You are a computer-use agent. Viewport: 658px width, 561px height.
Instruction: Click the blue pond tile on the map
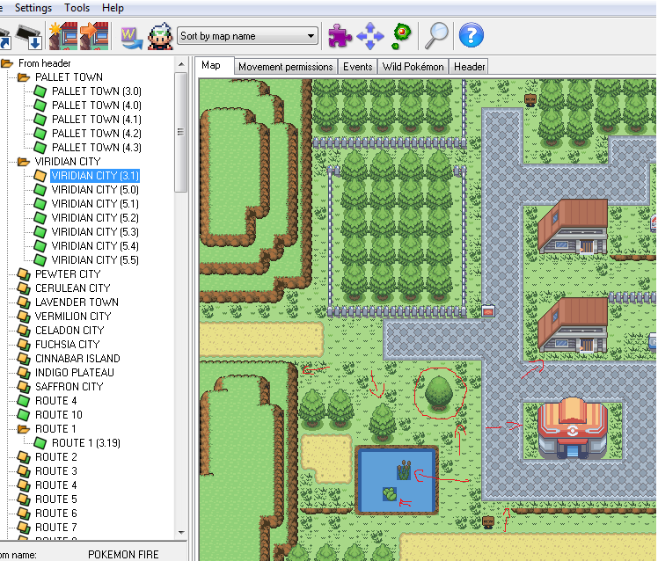click(397, 480)
